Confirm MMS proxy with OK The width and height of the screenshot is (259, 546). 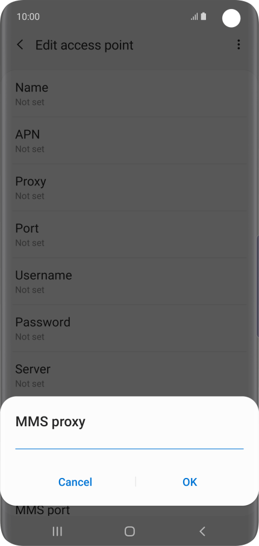coord(190,482)
